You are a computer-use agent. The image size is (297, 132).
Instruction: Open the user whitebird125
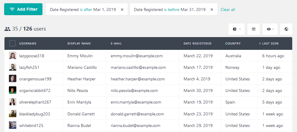31,125
